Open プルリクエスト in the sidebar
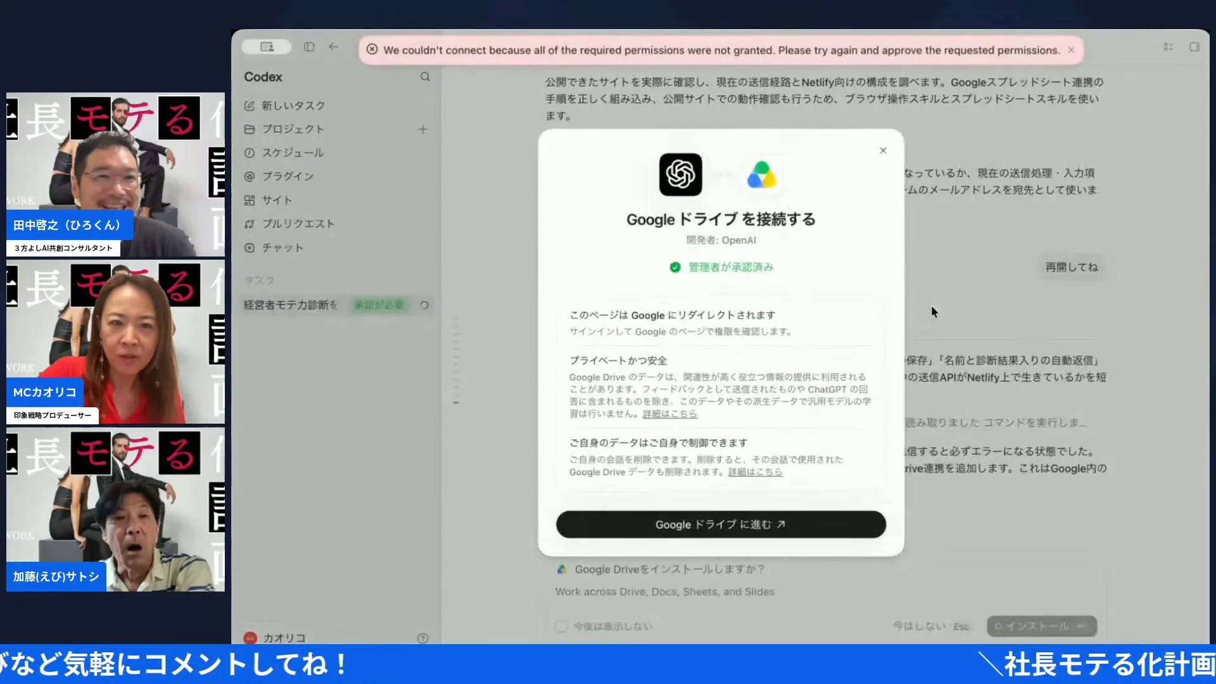The width and height of the screenshot is (1216, 684). 298,224
